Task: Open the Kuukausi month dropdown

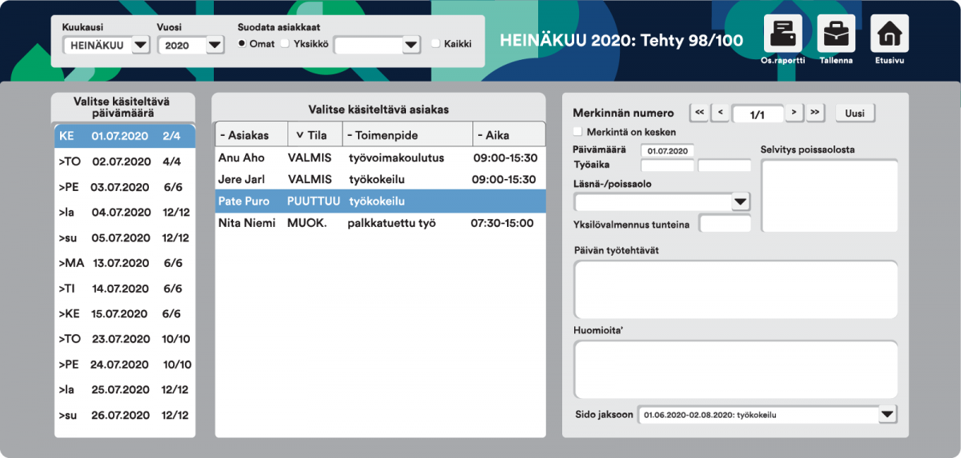Action: click(x=140, y=46)
